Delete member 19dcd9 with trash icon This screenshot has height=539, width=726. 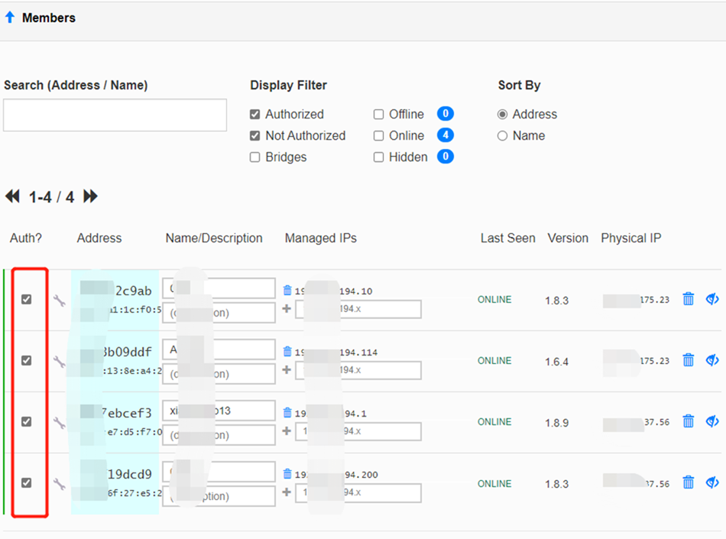(x=689, y=482)
